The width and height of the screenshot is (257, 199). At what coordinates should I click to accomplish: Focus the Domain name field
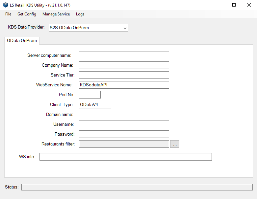(124, 114)
